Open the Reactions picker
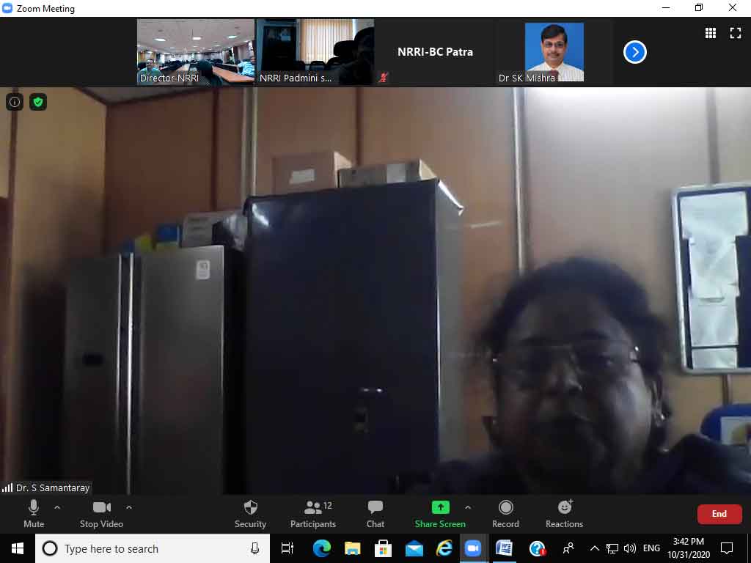This screenshot has height=563, width=751. tap(564, 514)
